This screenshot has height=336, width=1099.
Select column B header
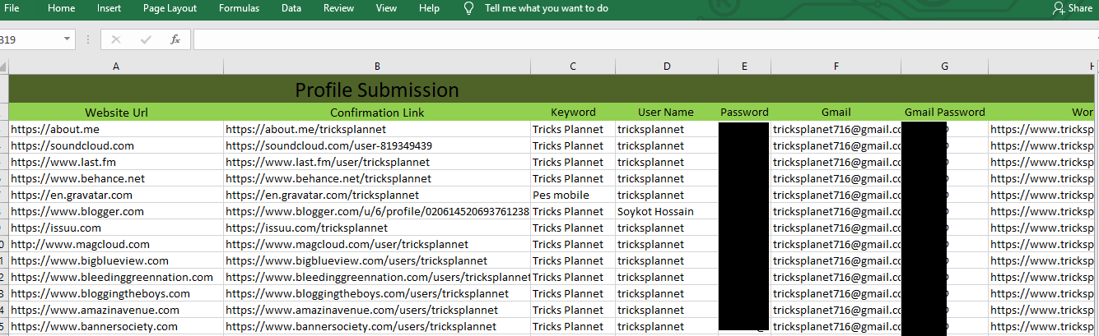point(376,67)
